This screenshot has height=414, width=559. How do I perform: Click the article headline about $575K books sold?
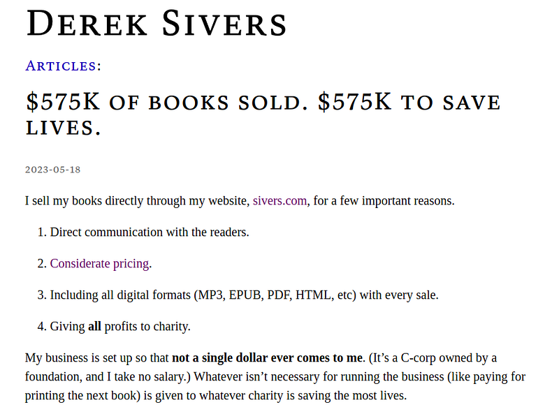(x=263, y=114)
